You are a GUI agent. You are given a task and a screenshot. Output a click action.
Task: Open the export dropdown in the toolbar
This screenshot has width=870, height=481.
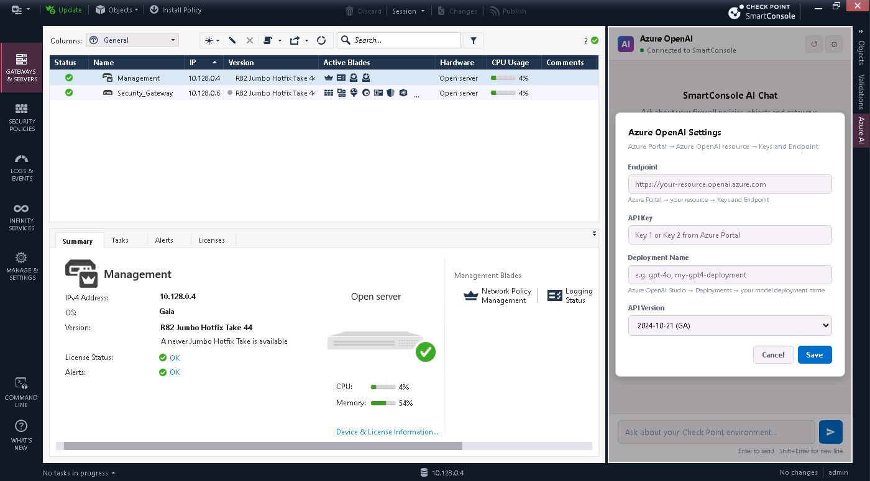click(x=299, y=40)
